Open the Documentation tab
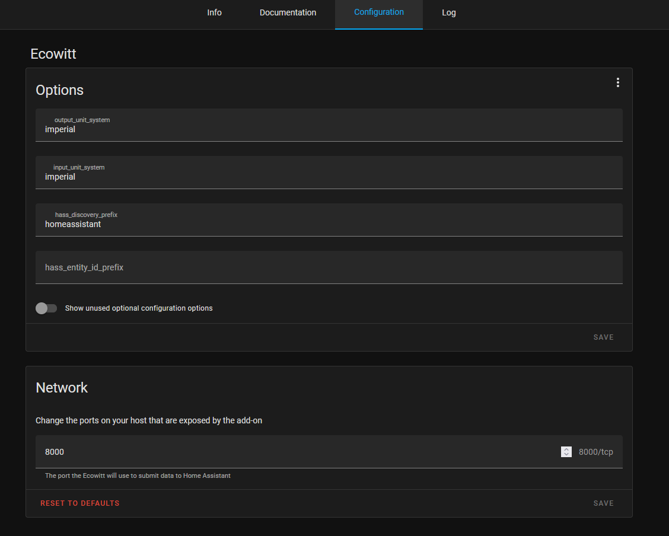The width and height of the screenshot is (669, 536). click(288, 12)
